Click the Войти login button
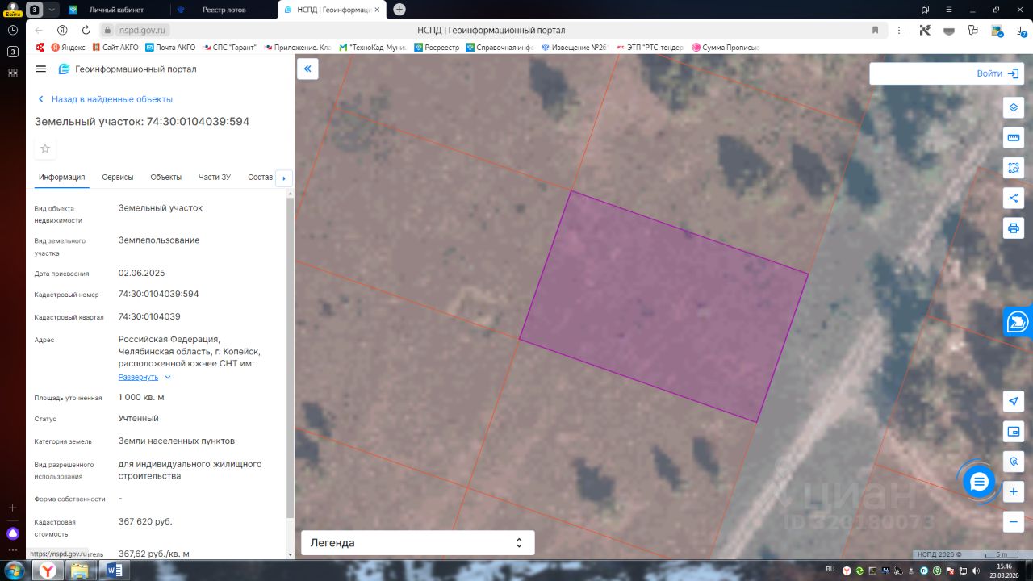The image size is (1033, 581). pos(997,73)
